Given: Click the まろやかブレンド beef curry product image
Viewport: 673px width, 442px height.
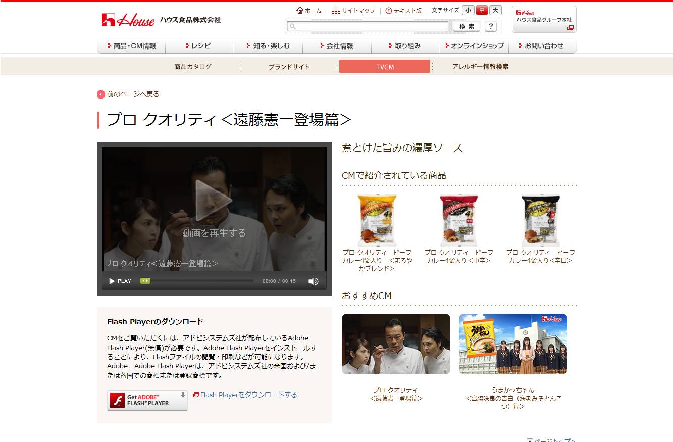Looking at the screenshot, I should (x=377, y=220).
